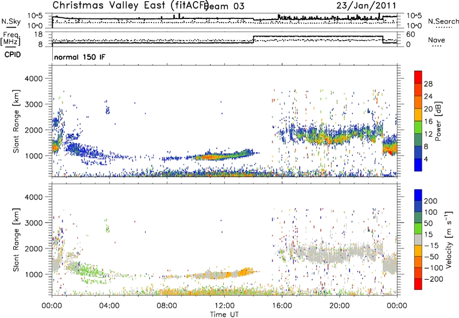This screenshot has height=318, width=459.
Task: Click the '08:00' time tick label
Action: (167, 306)
